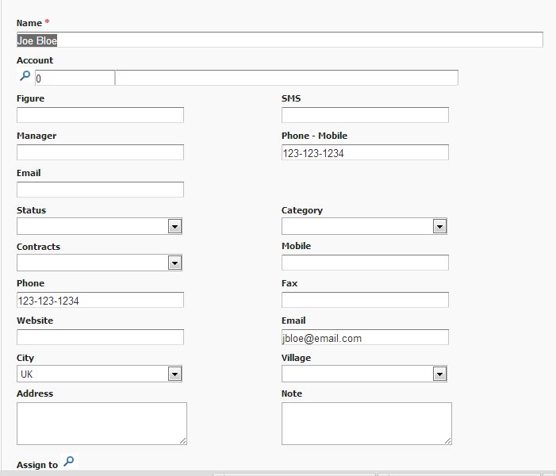This screenshot has width=556, height=476.
Task: Click the Account ID field containing 0
Action: tap(75, 78)
